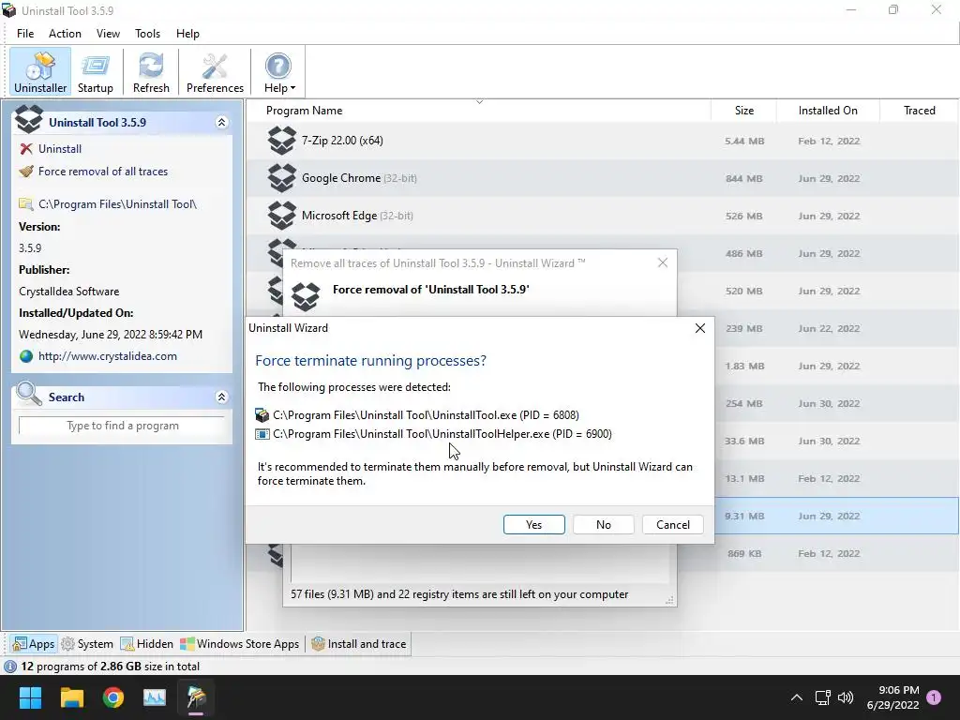The width and height of the screenshot is (960, 720).
Task: Cancel the Uninstall Wizard dialog
Action: point(673,525)
